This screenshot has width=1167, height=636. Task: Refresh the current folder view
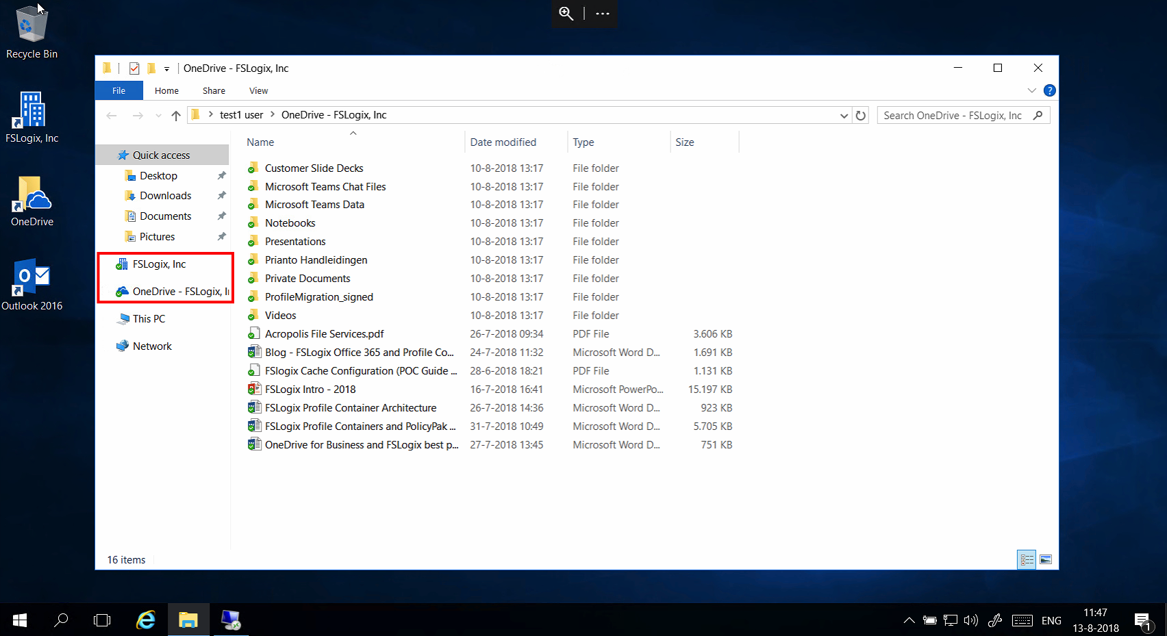tap(861, 116)
